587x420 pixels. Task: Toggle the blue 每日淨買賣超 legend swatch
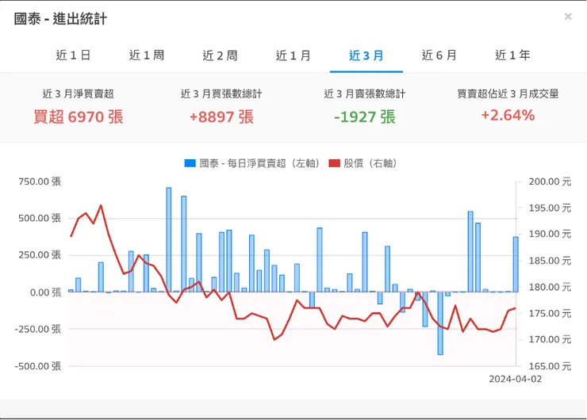(x=190, y=163)
